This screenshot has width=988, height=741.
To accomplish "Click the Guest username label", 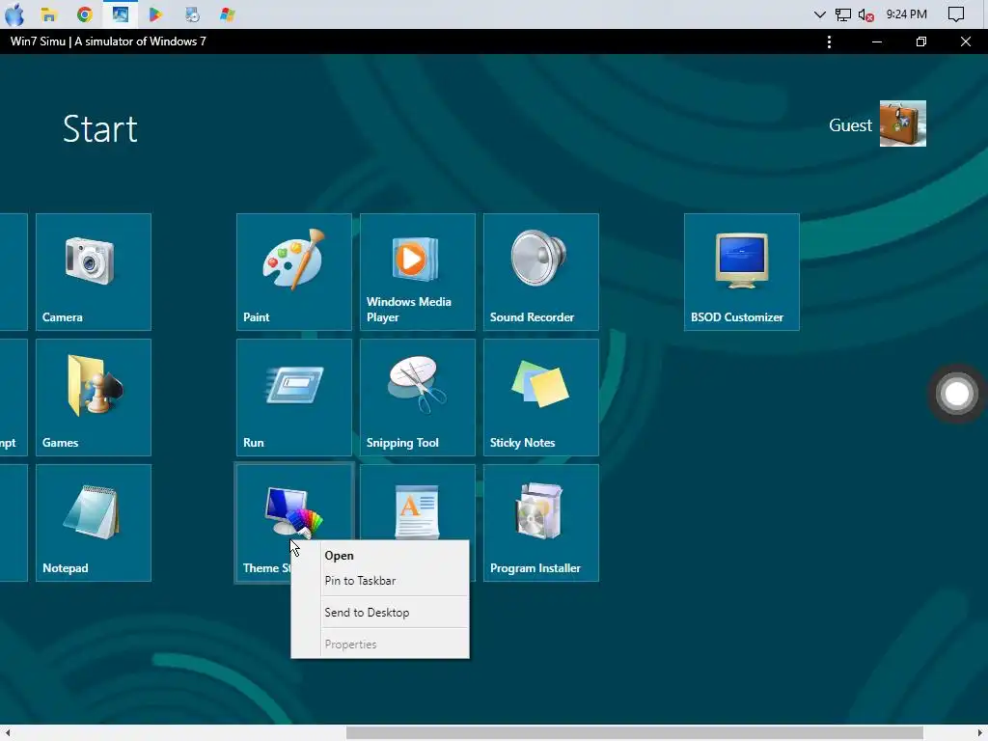I will [x=850, y=124].
